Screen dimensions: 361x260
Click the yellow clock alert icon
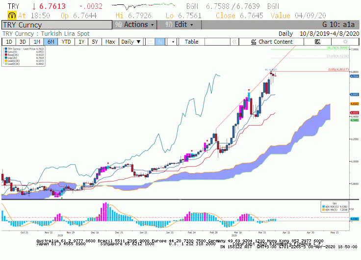point(12,15)
